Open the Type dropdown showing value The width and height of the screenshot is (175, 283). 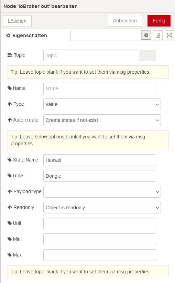pyautogui.click(x=102, y=104)
